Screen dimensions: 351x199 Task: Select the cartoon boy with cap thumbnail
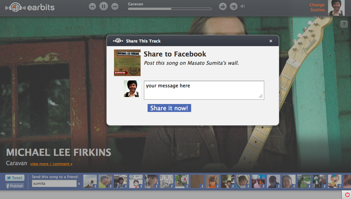point(335,181)
